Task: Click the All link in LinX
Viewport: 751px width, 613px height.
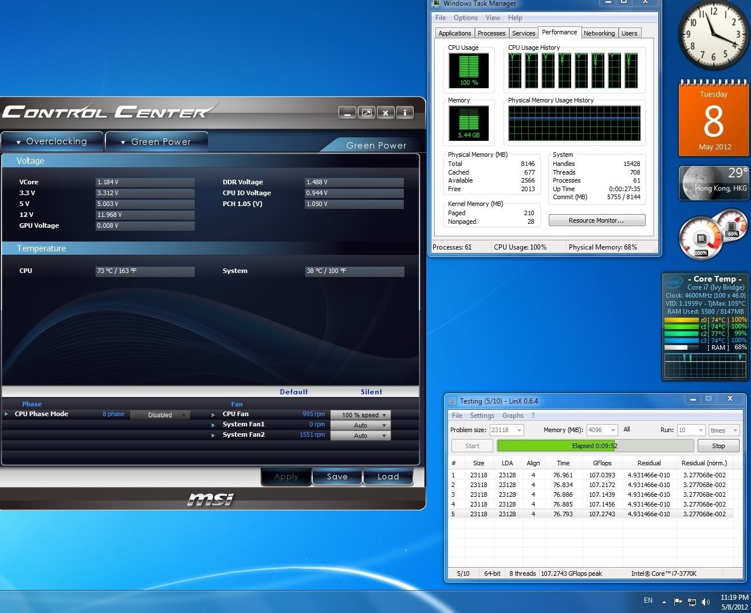Action: [x=627, y=429]
